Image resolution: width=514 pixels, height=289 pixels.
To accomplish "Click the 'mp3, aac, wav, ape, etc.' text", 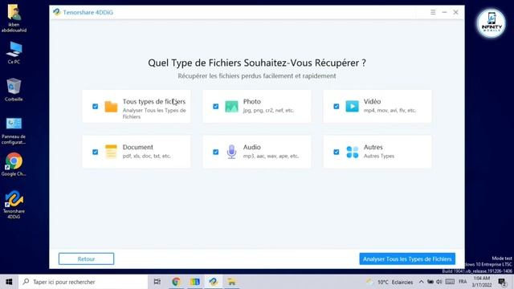I will 271,156.
